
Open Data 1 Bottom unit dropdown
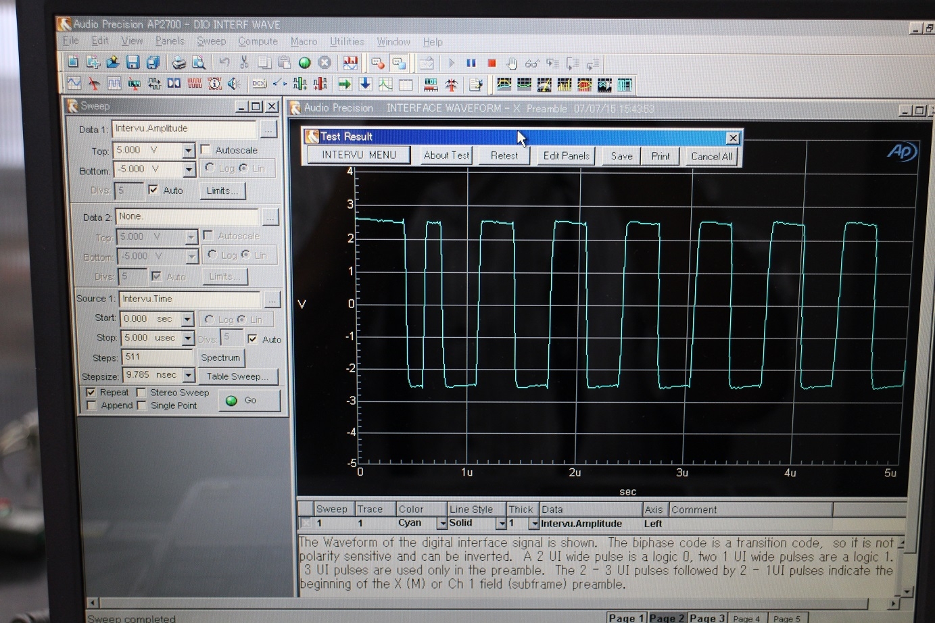click(x=189, y=169)
